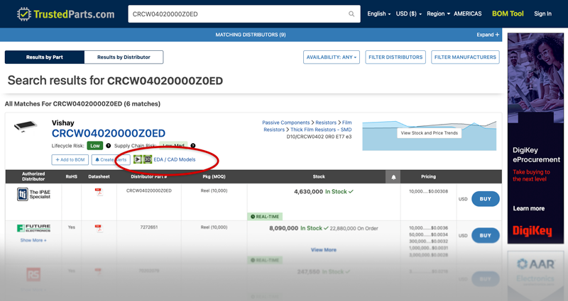Click the 3D model icon
The image size is (568, 301).
148,159
